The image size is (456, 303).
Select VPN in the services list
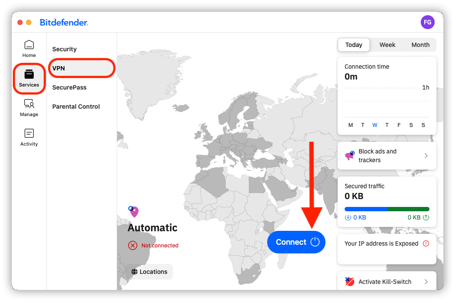tap(82, 68)
